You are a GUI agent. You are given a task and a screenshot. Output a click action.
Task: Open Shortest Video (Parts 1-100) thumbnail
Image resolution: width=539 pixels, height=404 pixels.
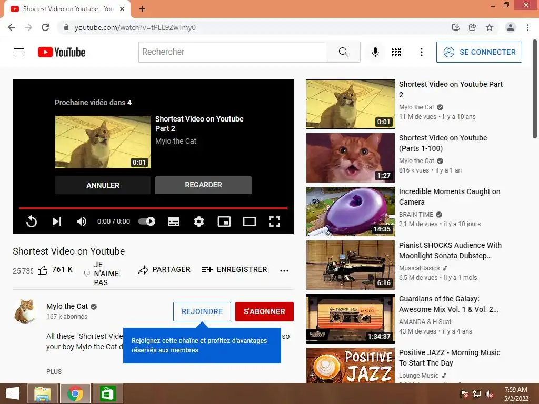pos(350,158)
